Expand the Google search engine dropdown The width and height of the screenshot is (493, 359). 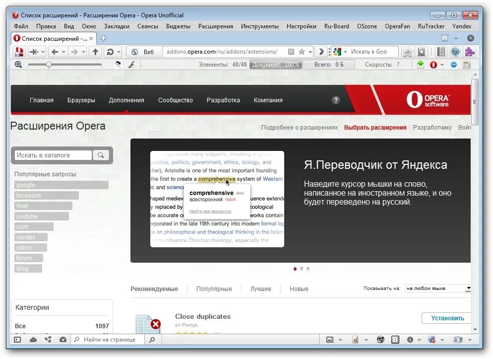pos(344,52)
